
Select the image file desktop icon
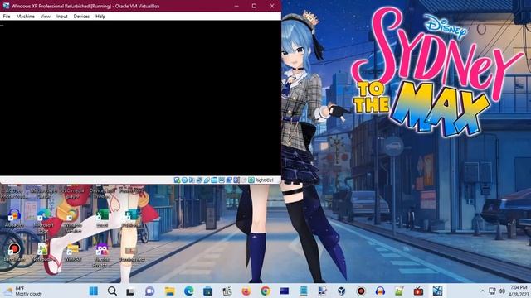(131, 254)
